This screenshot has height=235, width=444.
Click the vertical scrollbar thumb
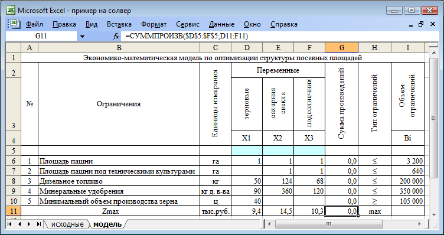coord(434,118)
